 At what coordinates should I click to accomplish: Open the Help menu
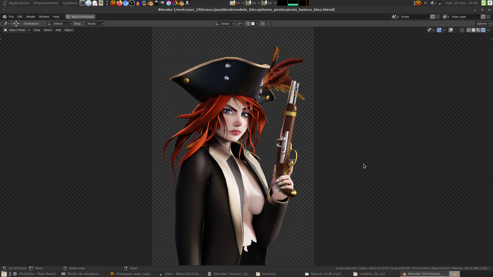coord(56,17)
